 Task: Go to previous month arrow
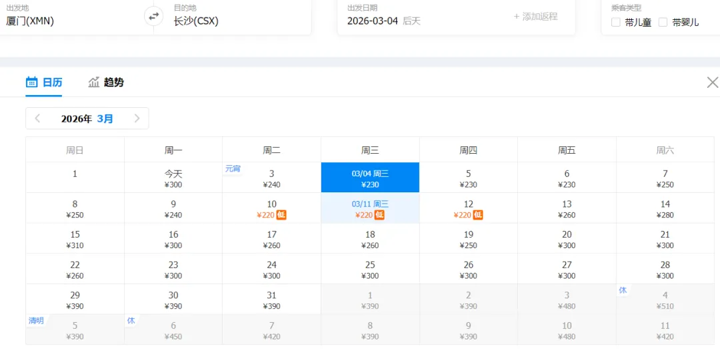pyautogui.click(x=37, y=118)
